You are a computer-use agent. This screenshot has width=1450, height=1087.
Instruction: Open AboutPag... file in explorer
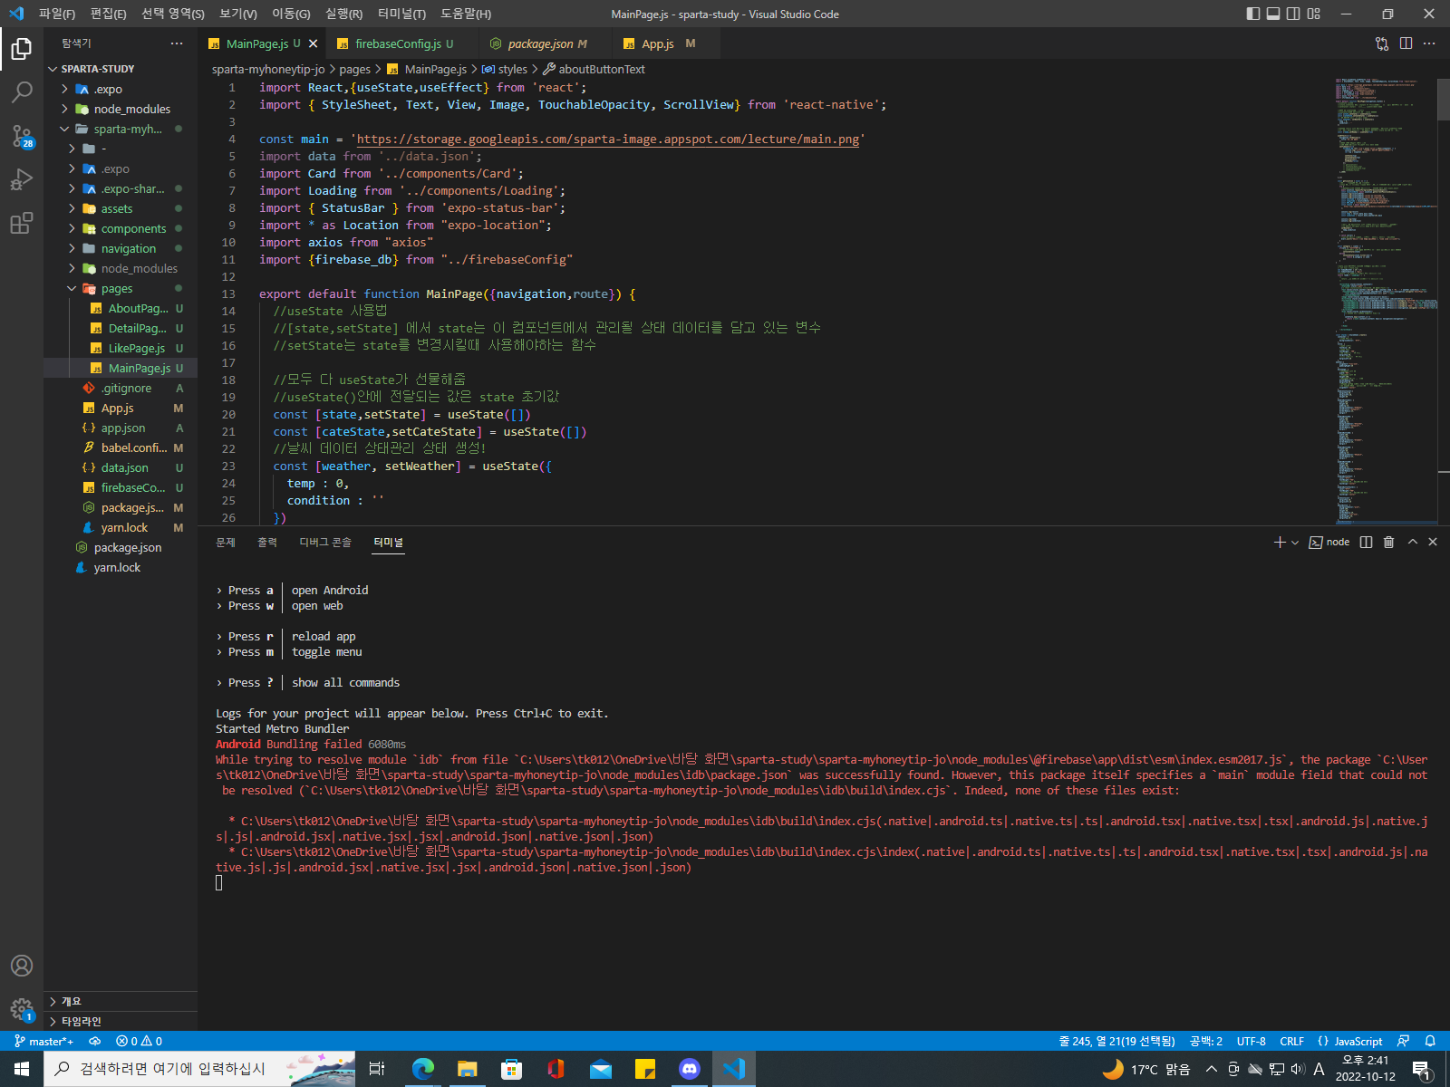[138, 308]
